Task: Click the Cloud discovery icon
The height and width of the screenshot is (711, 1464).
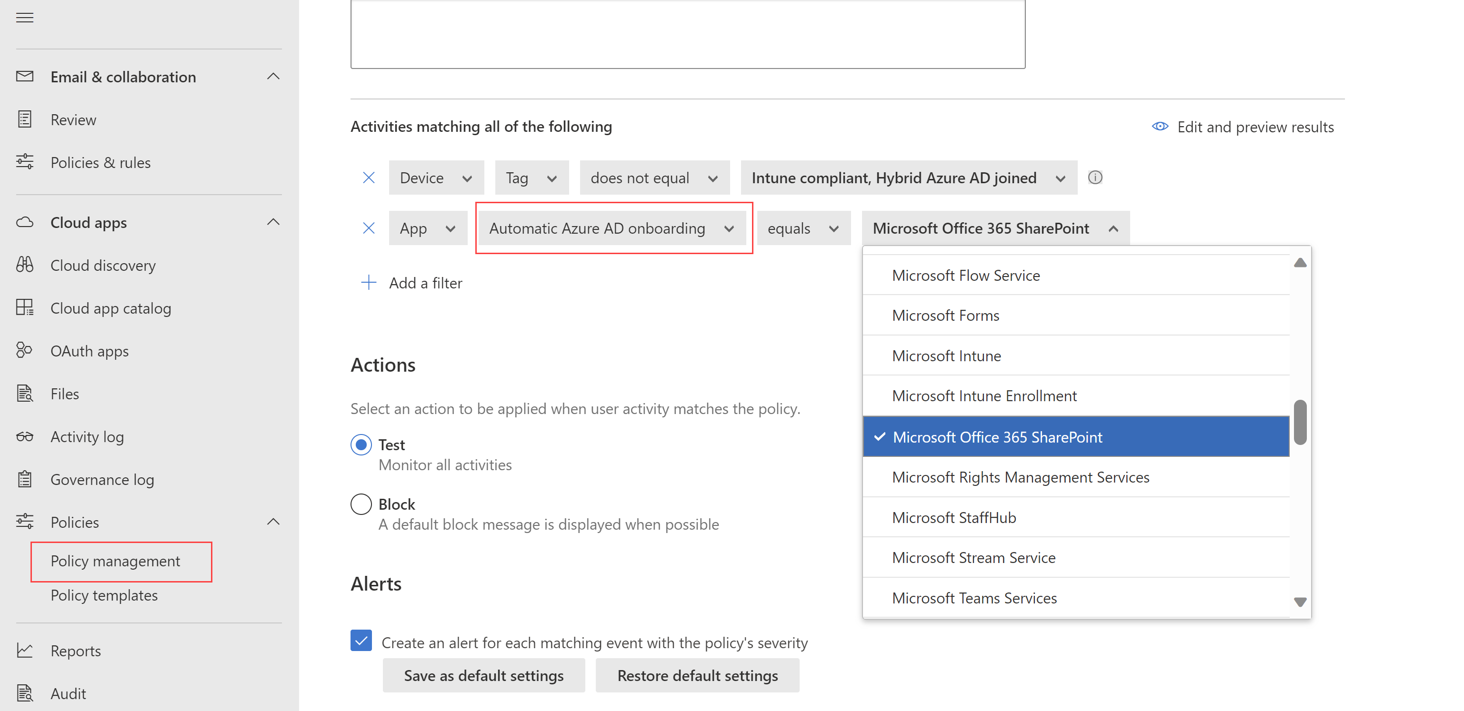Action: pos(26,264)
